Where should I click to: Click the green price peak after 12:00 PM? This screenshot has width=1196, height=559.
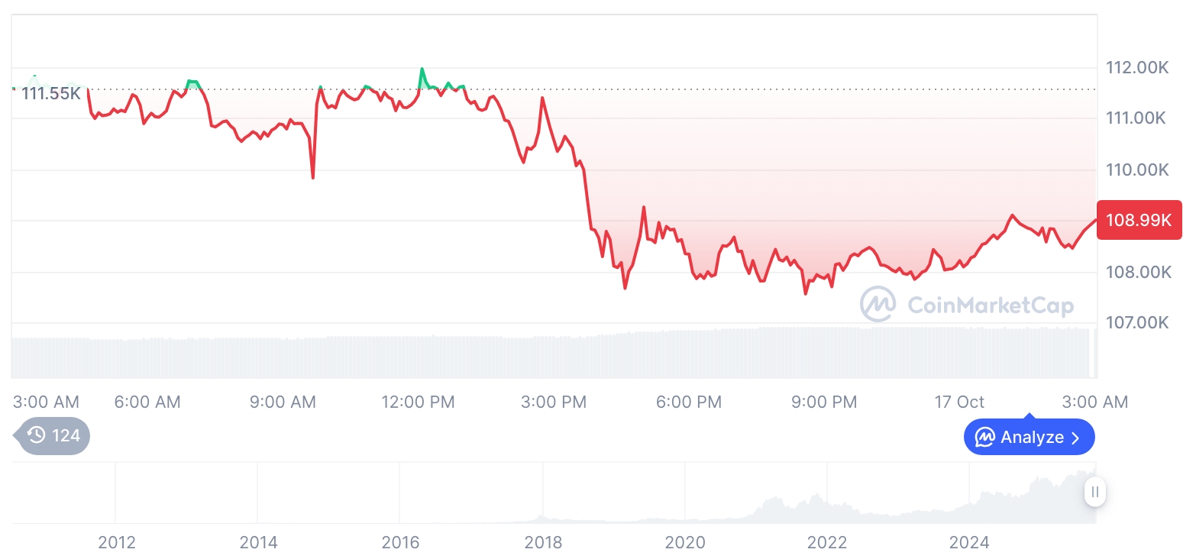(x=422, y=69)
